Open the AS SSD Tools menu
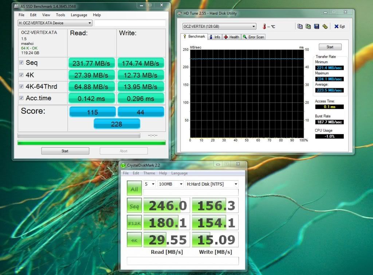This screenshot has height=275, width=373. pyautogui.click(x=60, y=15)
